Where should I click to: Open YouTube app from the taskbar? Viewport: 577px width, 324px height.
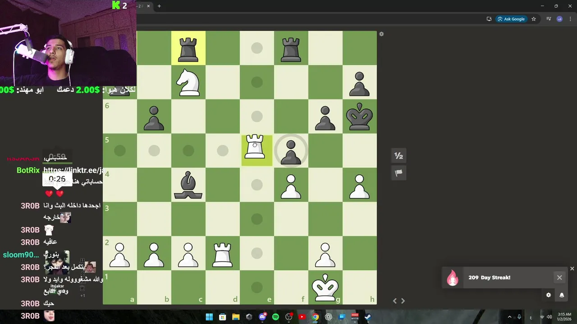(x=302, y=317)
